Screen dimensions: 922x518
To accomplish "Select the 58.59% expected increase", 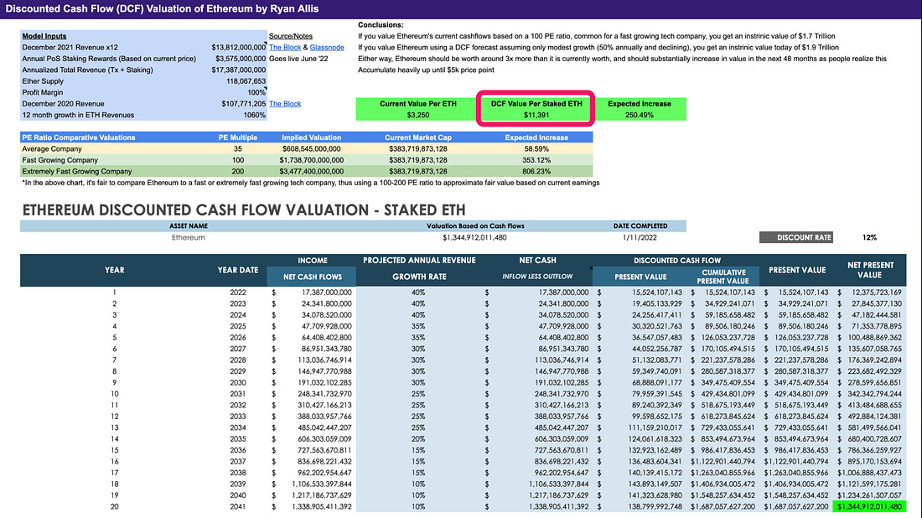I will 536,148.
